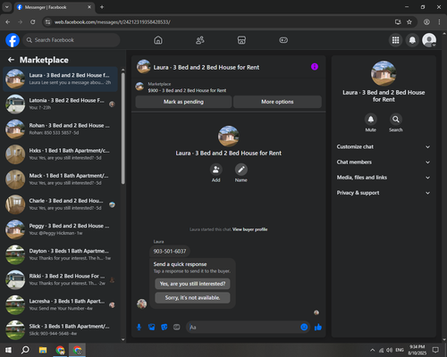The image size is (447, 357).
Task: Open Rikki 3 Bed 2 Bed House conversation
Action: click(x=61, y=279)
